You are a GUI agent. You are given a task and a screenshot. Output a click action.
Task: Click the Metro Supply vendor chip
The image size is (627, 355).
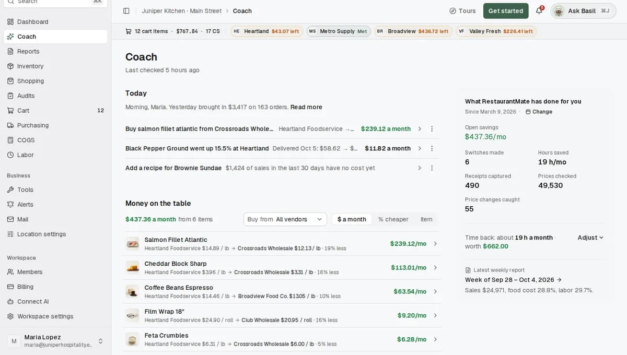coord(339,31)
